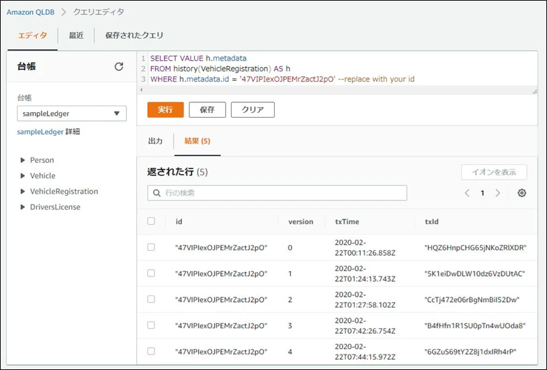Screen dimensions: 547x370
Task: Click txTime cell 2020-02-22T07:44:15.972Z
Action: click(366, 352)
